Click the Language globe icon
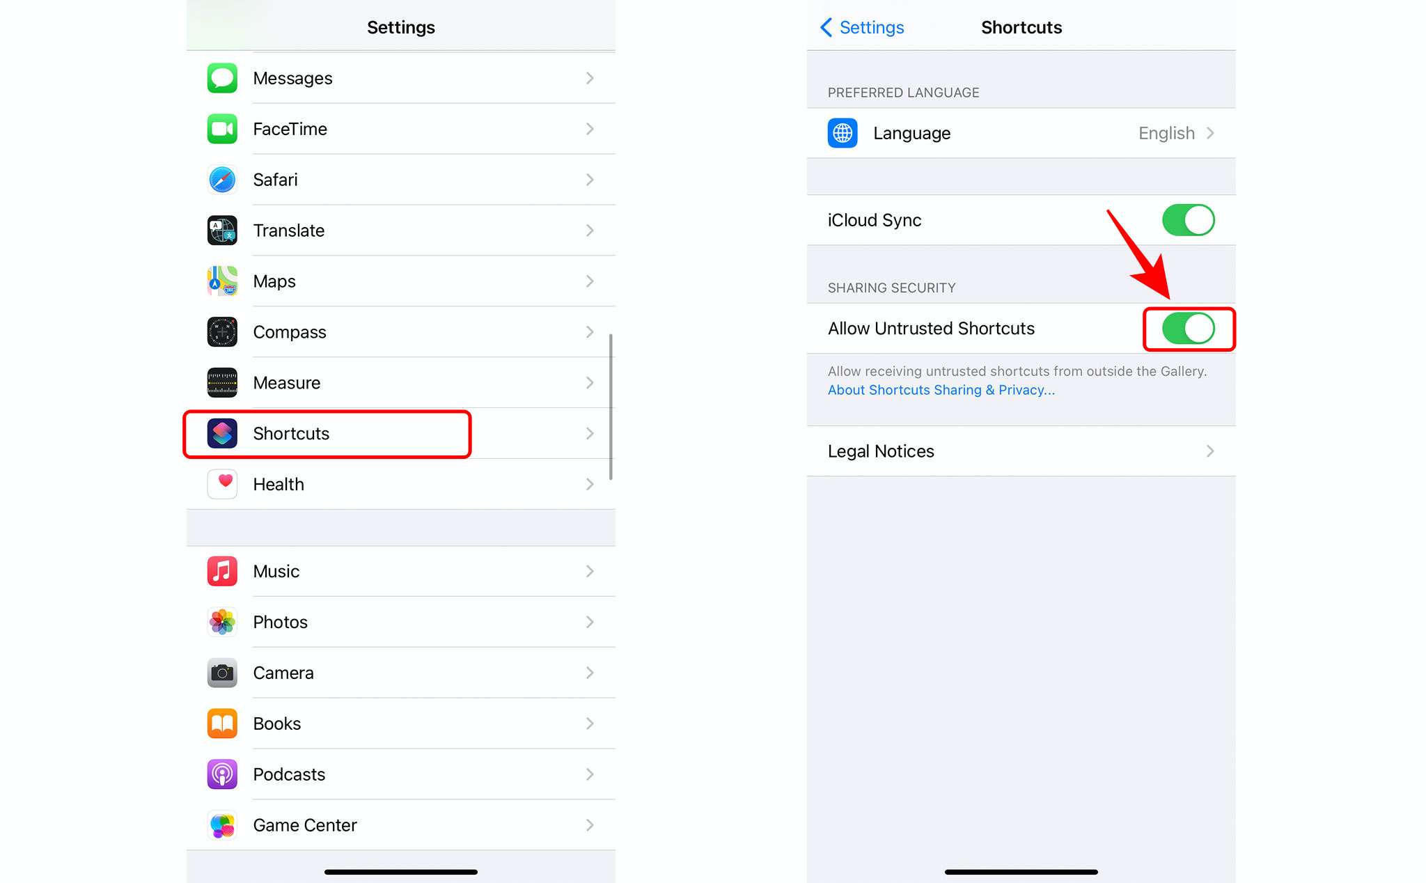Image resolution: width=1426 pixels, height=883 pixels. tap(843, 133)
